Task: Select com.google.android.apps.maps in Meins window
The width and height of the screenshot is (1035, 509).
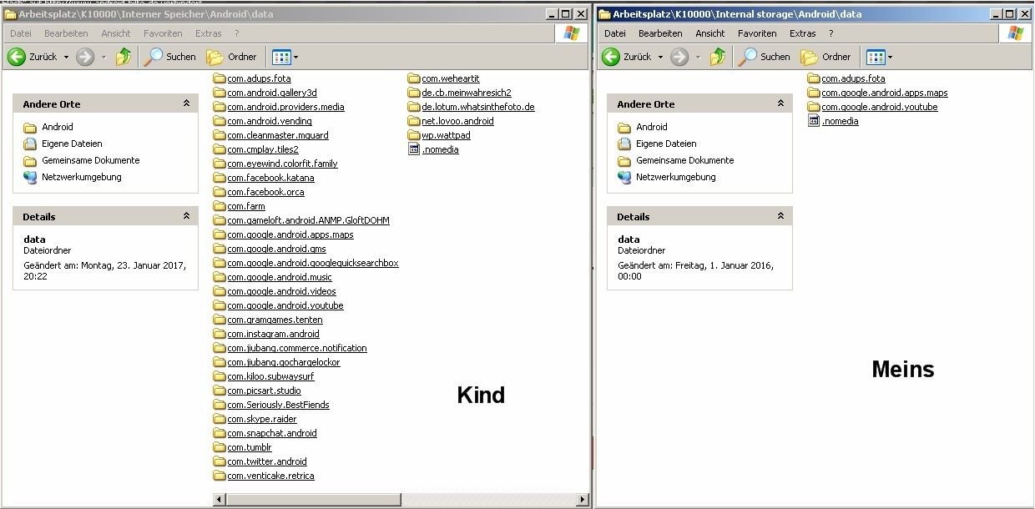Action: (877, 93)
